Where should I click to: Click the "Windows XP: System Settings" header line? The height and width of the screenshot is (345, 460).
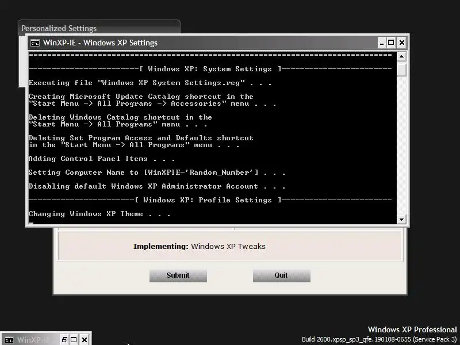pos(210,69)
